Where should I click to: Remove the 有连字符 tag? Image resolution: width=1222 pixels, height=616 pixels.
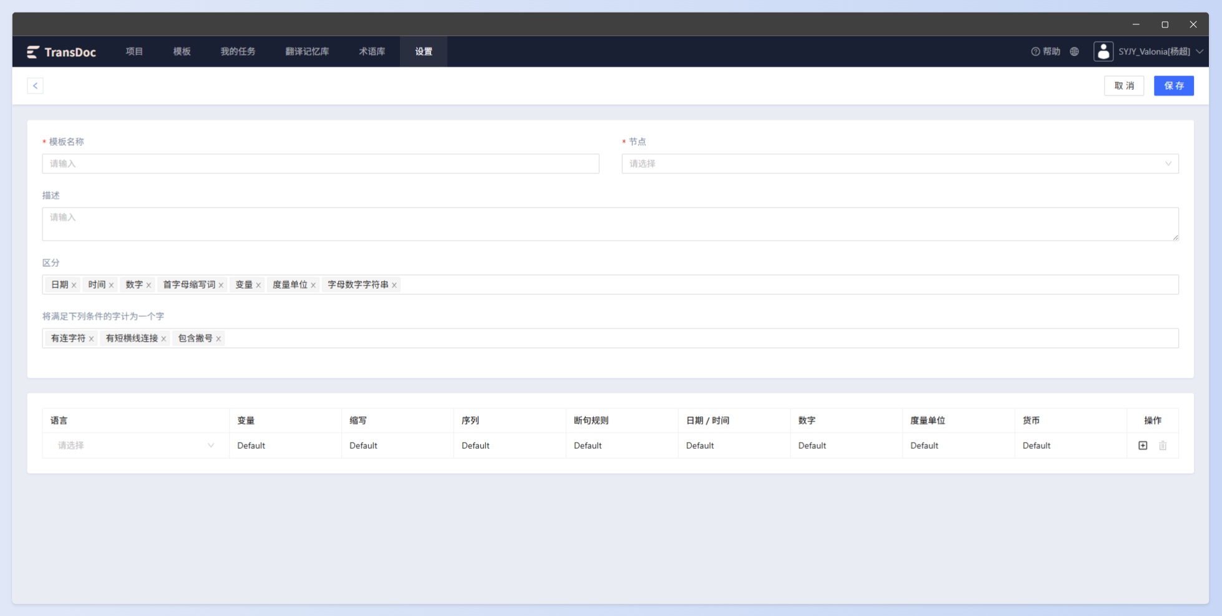click(91, 339)
